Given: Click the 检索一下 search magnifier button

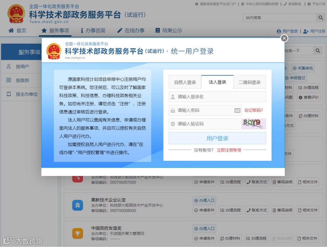Looking at the screenshot, I should 318,51.
